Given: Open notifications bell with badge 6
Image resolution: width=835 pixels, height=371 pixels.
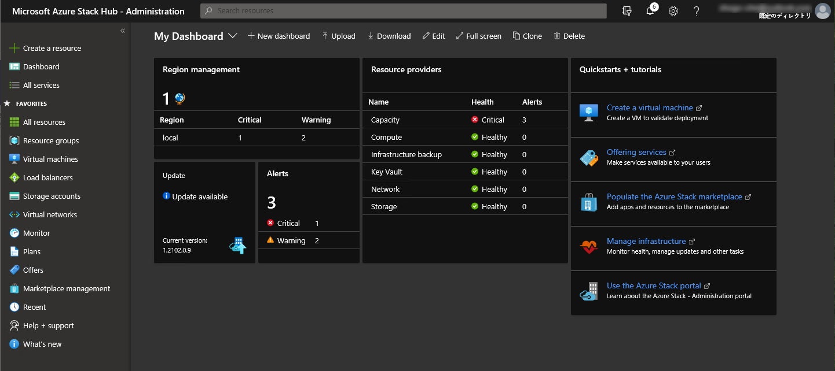Looking at the screenshot, I should [x=650, y=11].
